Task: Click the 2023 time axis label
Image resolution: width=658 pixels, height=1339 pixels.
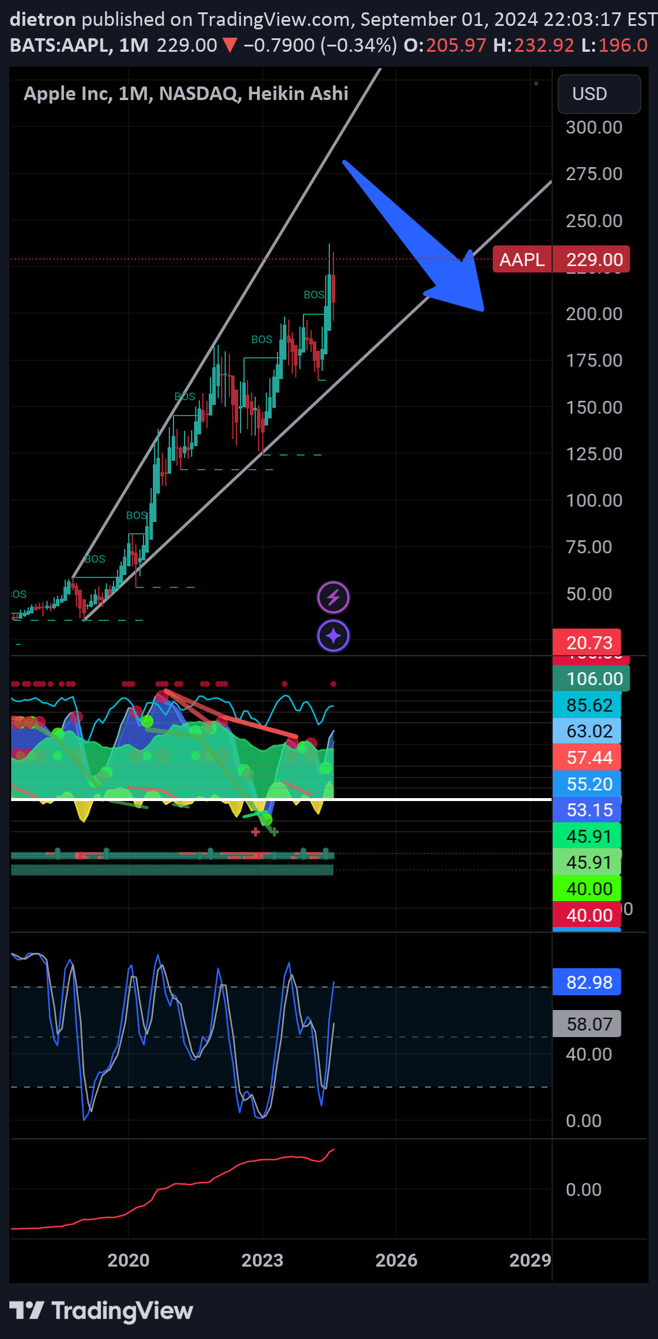Action: point(262,1260)
